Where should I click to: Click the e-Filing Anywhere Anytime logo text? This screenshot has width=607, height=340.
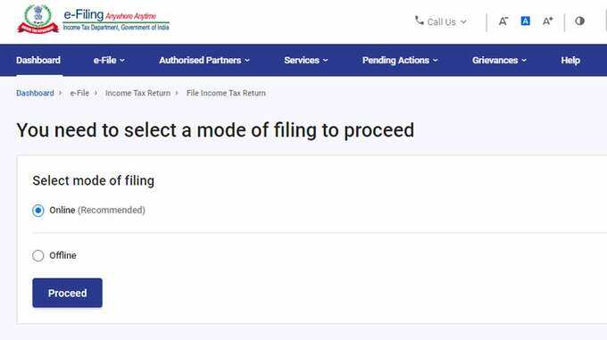[116, 21]
